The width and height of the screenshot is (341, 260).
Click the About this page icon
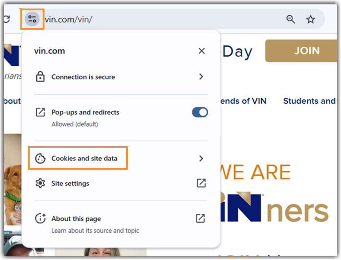pos(40,218)
